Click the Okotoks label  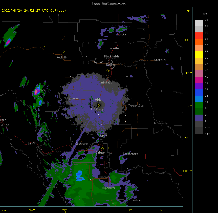click(104, 177)
